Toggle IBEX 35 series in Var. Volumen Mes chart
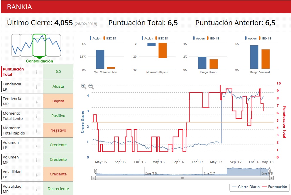291x195 pixels. [109, 38]
